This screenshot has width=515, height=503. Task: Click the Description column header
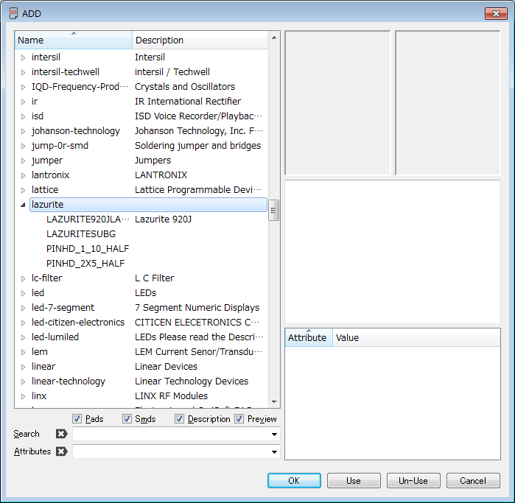point(199,41)
